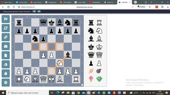
Task: Switch to the Почта Mail browser tab
Action: [22, 2]
